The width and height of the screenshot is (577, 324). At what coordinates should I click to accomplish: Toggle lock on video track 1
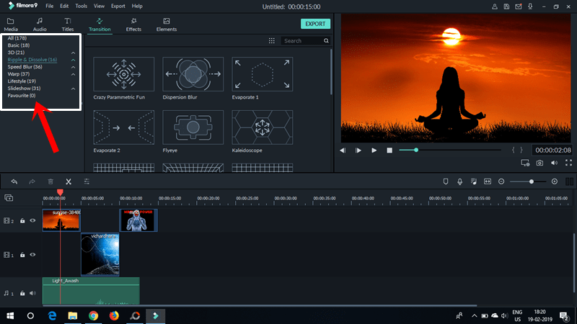22,255
